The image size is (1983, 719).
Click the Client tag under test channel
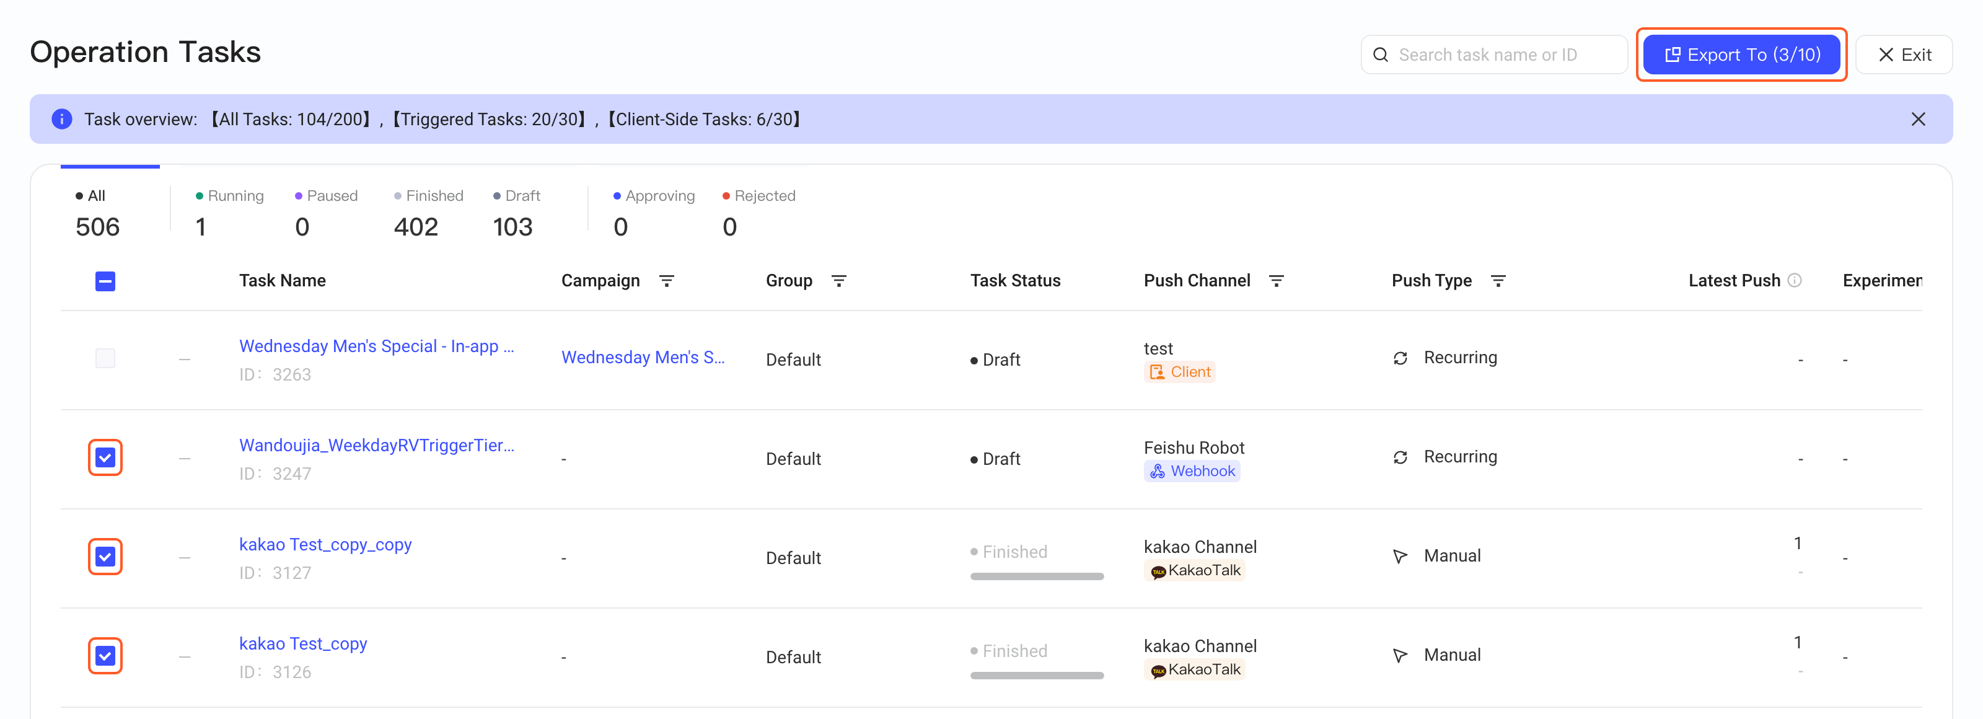point(1179,372)
